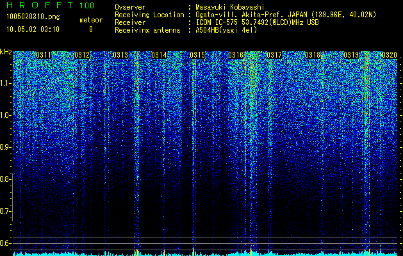The image size is (403, 256).
Task: Click the 0.9 kHz axis label
Action: (x=5, y=147)
